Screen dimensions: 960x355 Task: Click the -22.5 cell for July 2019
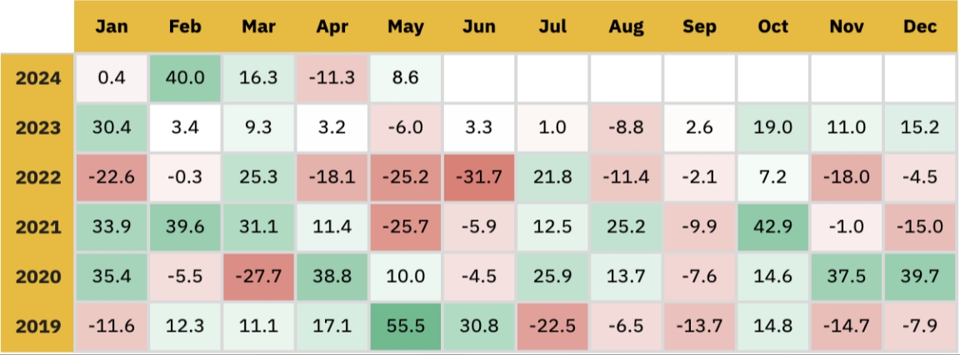point(552,325)
